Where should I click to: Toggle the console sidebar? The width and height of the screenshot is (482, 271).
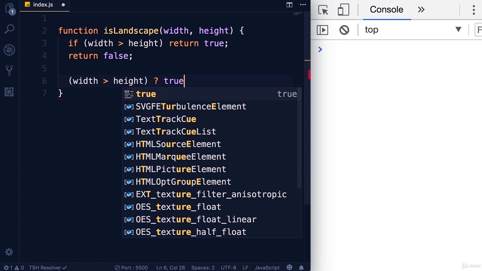tap(322, 30)
